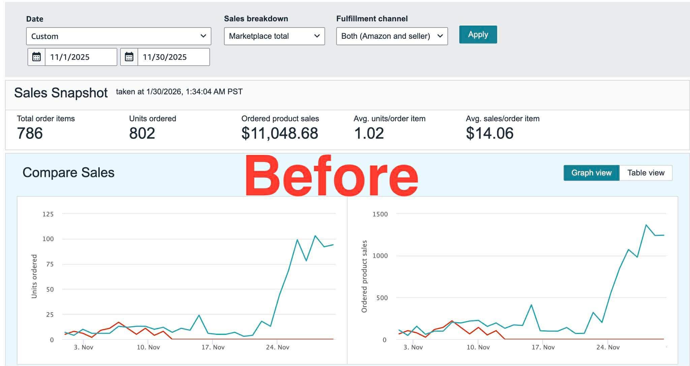Click the Ordered product sales total value
The height and width of the screenshot is (366, 690).
[x=280, y=133]
